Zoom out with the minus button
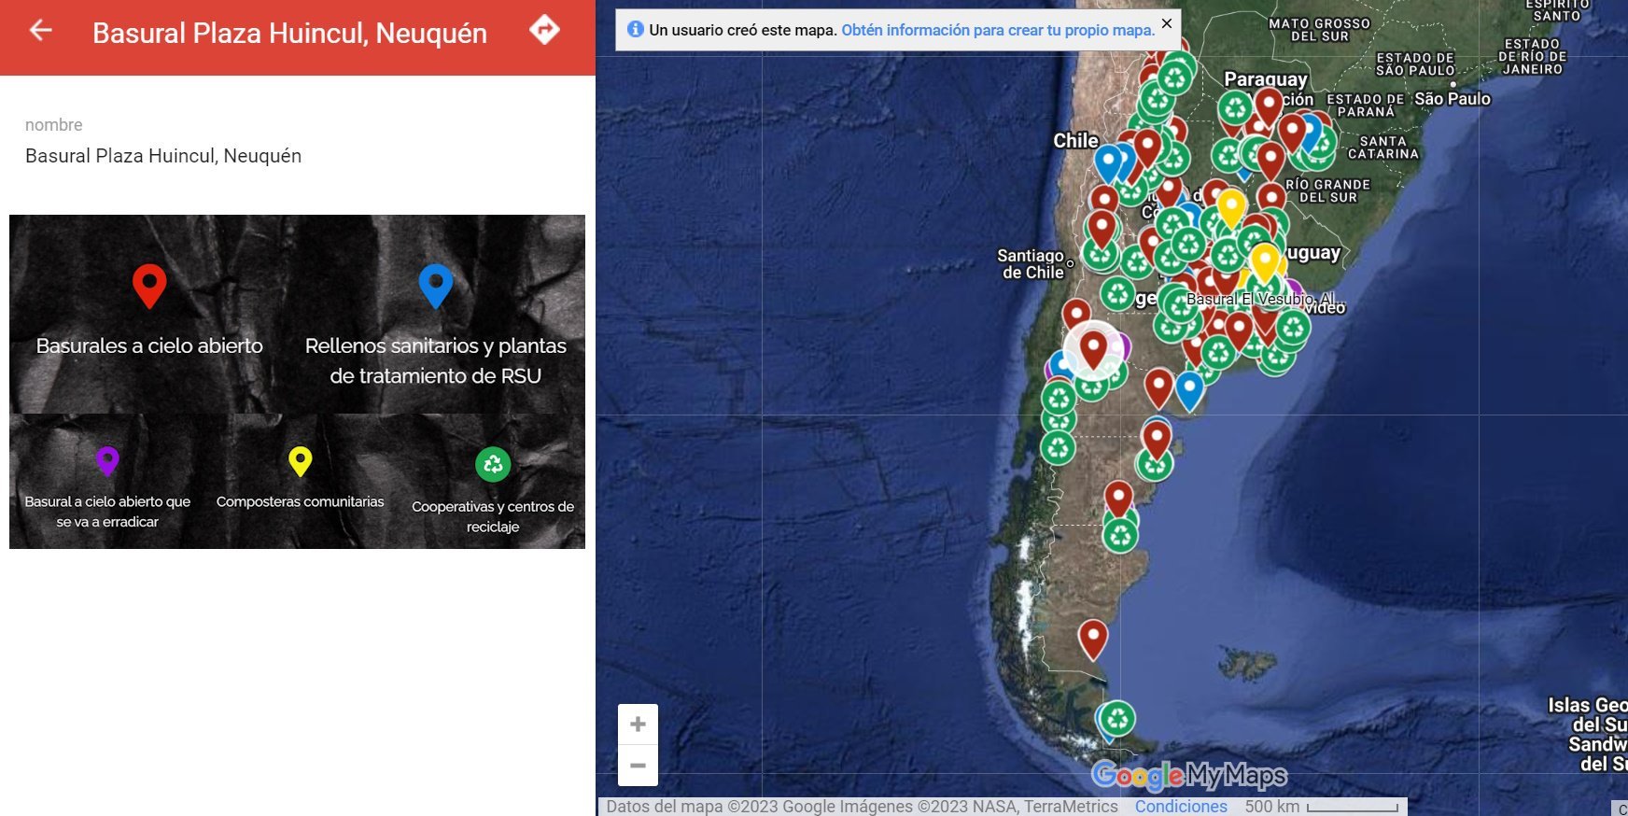1628x816 pixels. point(638,766)
